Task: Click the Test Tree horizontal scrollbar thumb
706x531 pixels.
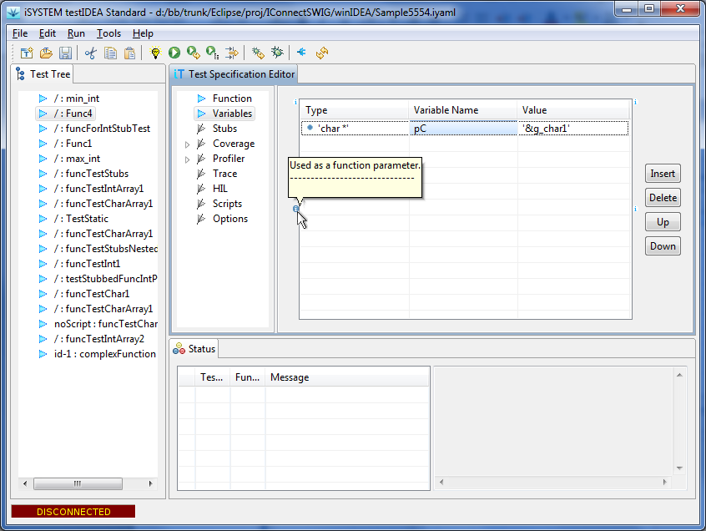Action: (78, 483)
